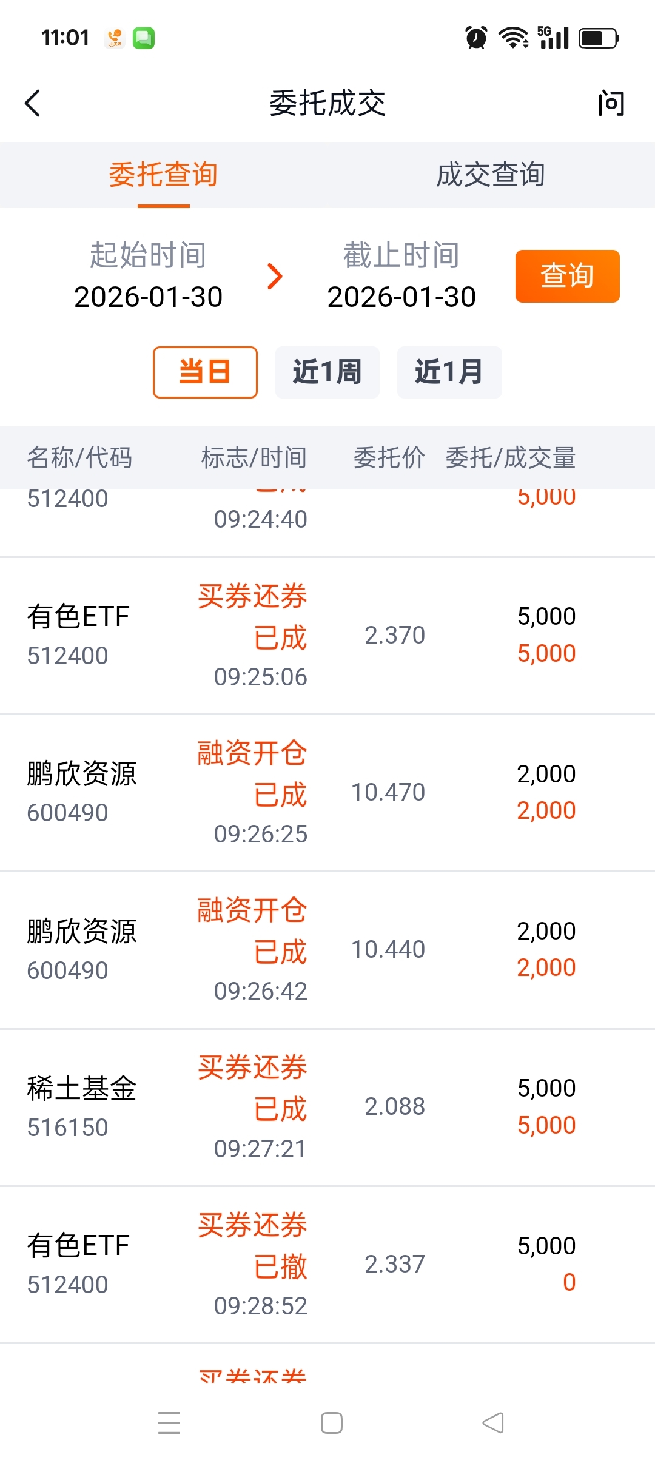The height and width of the screenshot is (1463, 655).
Task: Tap the alarm clock status icon
Action: 476,38
